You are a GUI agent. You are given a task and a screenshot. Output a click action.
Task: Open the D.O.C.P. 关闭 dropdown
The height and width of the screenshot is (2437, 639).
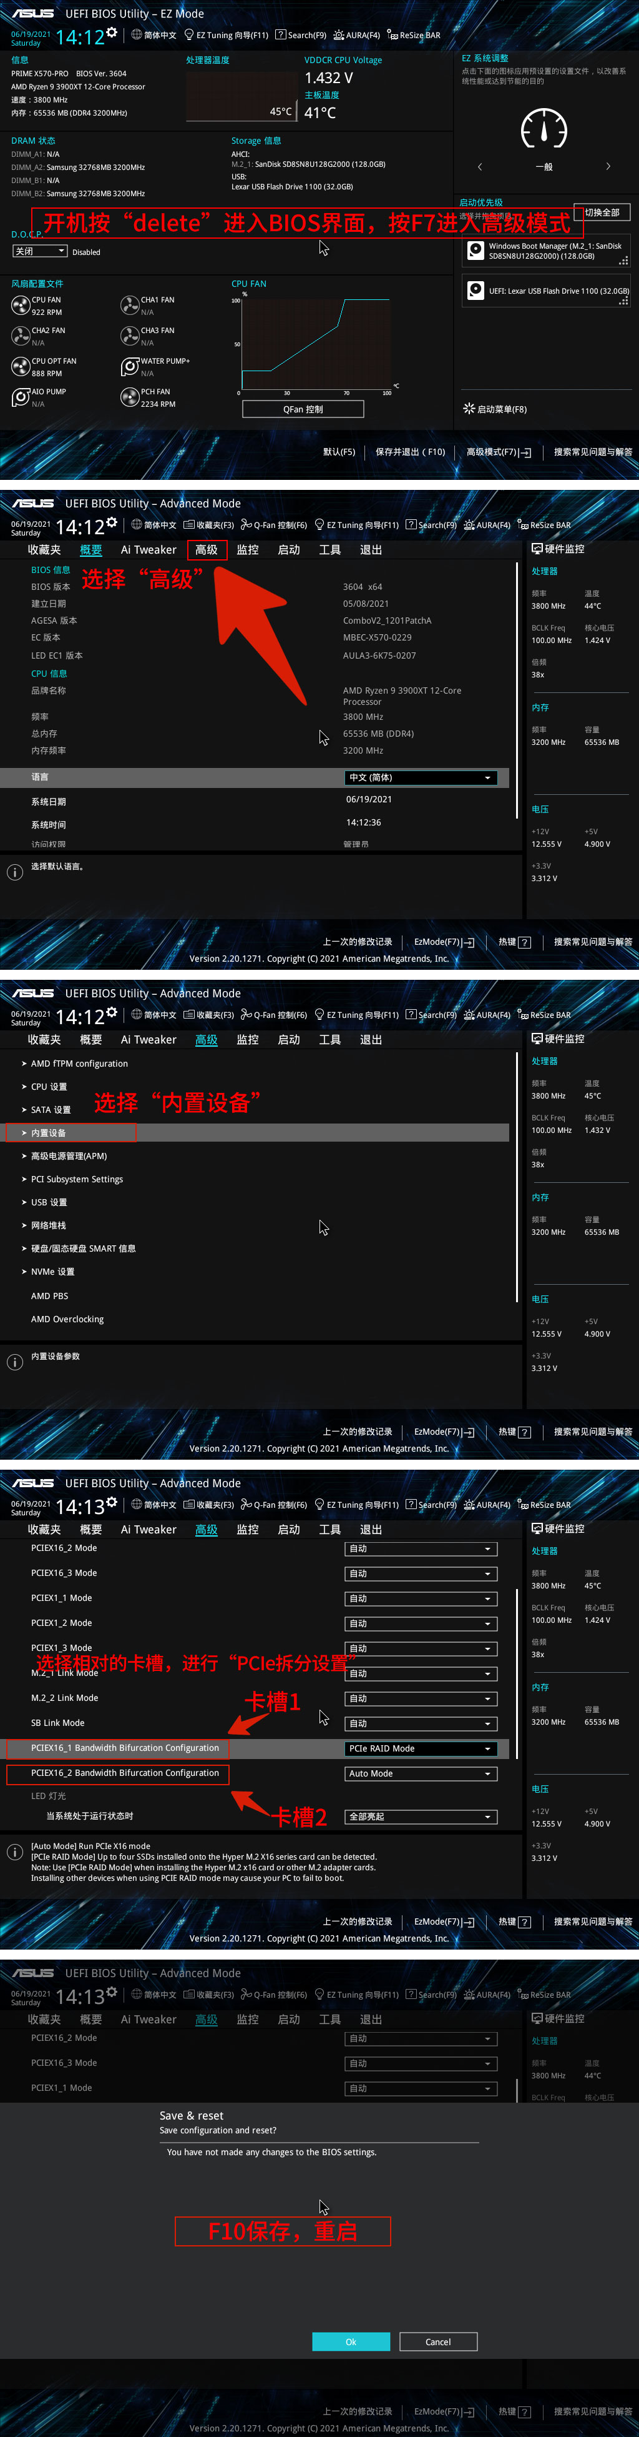40,252
